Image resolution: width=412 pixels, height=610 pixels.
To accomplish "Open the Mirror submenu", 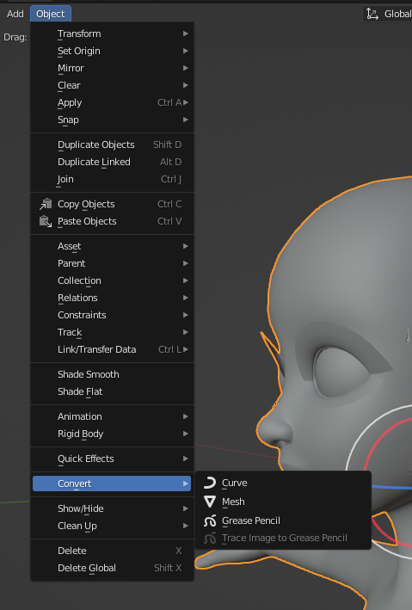I will coord(112,68).
